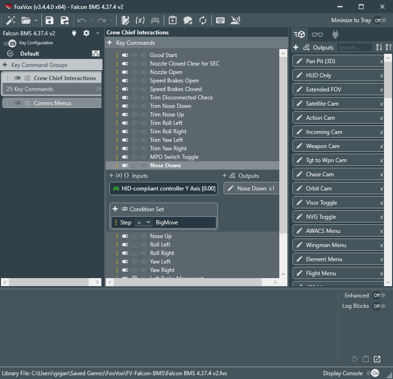Viewport: 393px width, 379px height.
Task: Click the clipboard play icon in toolbar
Action: tap(173, 20)
